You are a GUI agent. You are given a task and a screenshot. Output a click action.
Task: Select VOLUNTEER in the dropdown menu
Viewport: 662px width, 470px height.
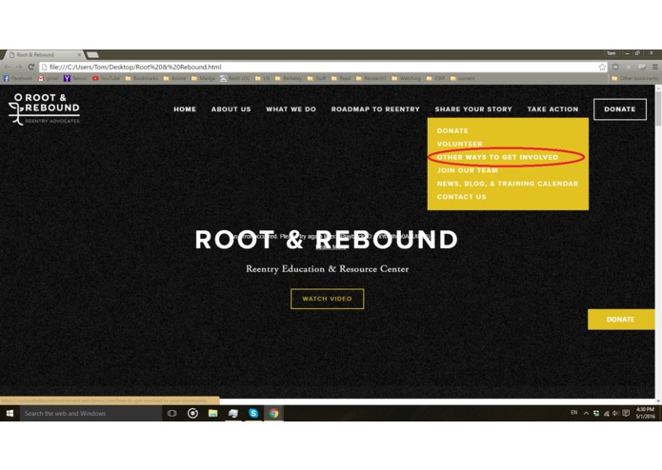click(x=460, y=144)
